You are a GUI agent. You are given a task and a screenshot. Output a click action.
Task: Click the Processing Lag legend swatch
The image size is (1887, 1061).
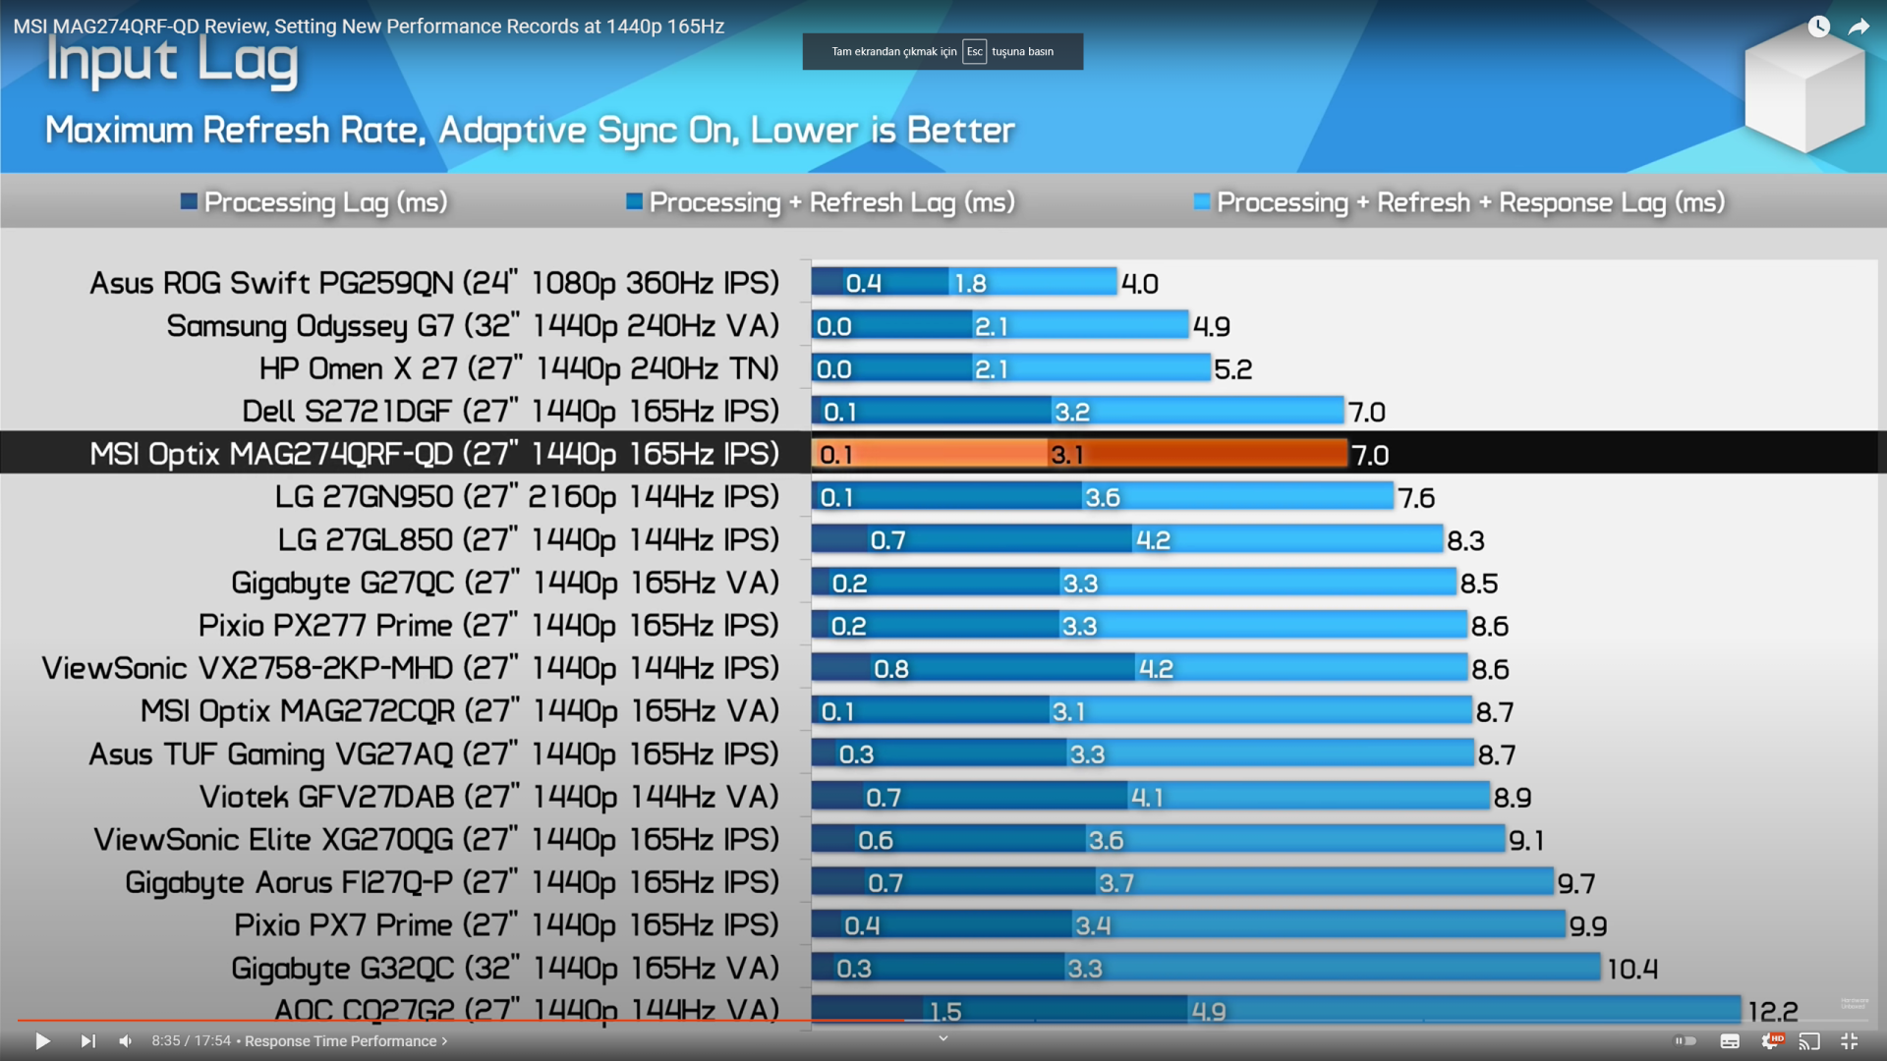189,201
